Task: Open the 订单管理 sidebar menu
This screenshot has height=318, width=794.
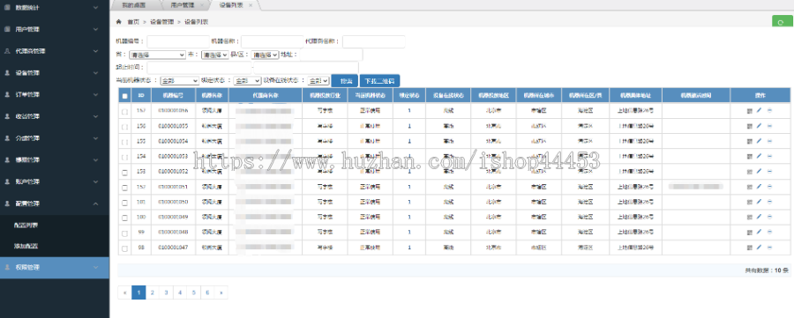Action: tap(55, 94)
